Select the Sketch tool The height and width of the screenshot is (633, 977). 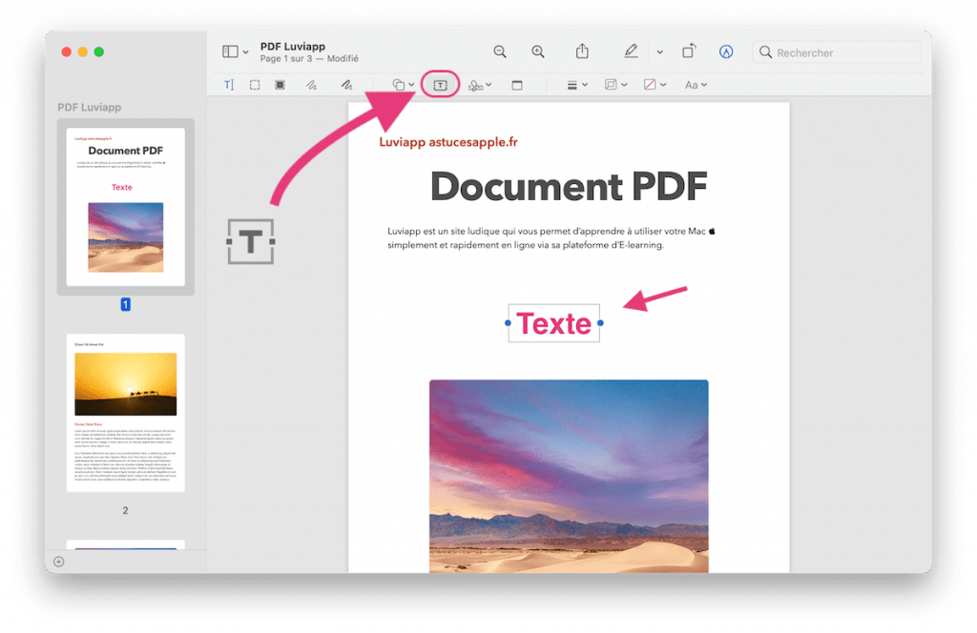click(x=310, y=84)
